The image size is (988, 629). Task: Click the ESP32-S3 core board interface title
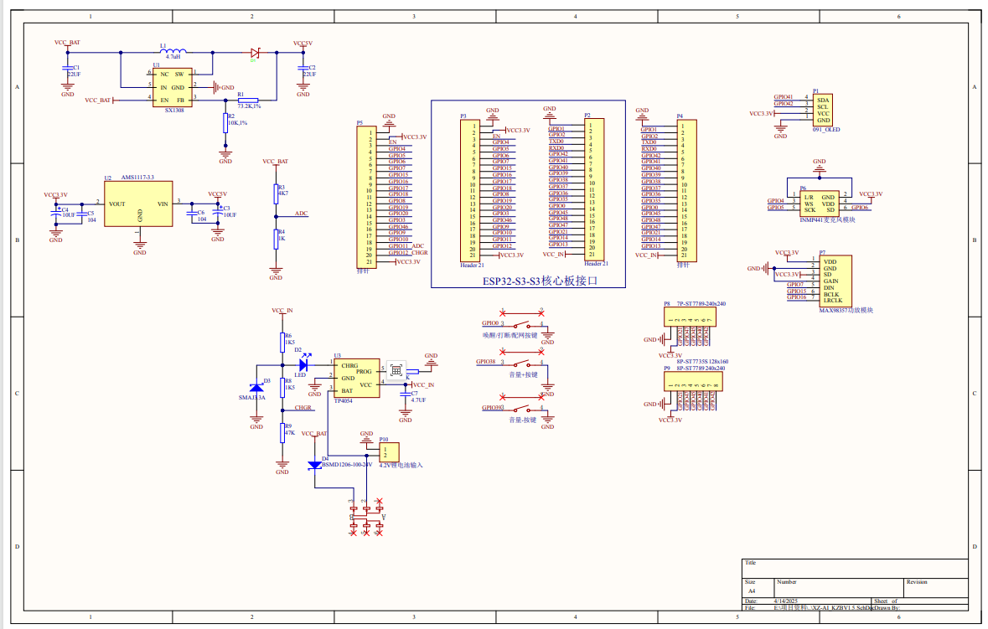point(527,281)
